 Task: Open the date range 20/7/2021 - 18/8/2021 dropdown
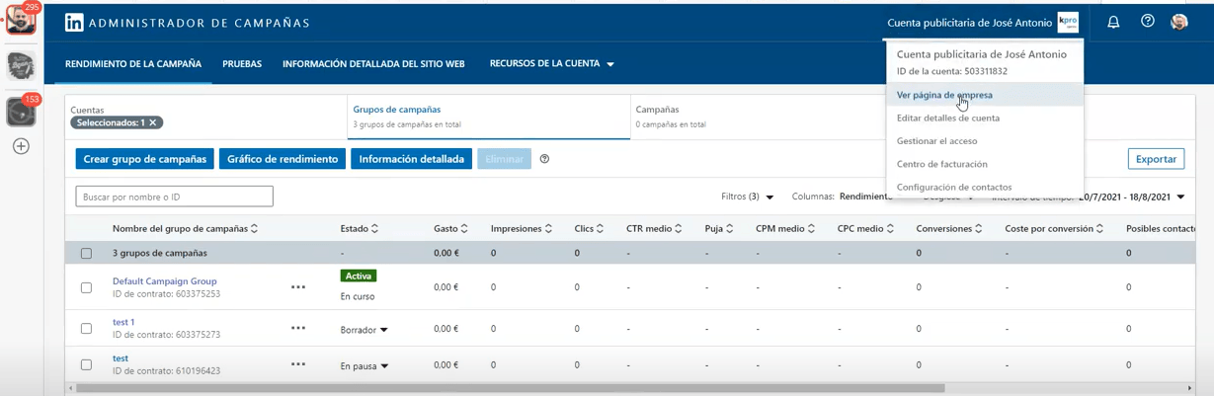(1132, 197)
